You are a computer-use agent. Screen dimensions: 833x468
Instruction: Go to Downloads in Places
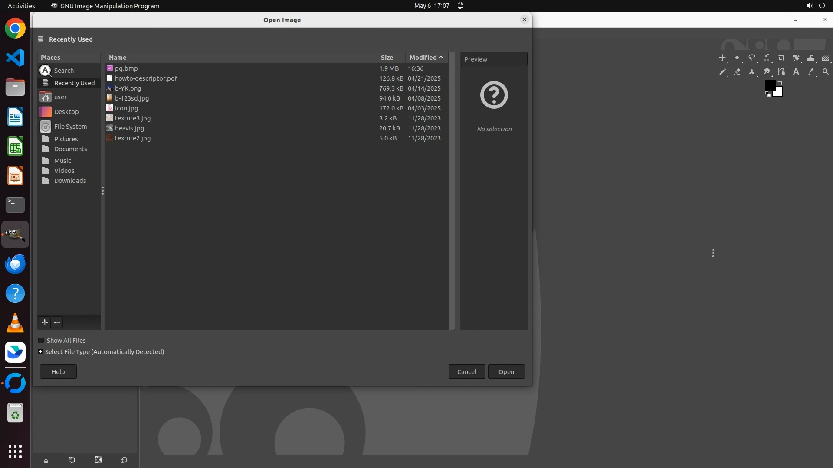click(x=70, y=181)
